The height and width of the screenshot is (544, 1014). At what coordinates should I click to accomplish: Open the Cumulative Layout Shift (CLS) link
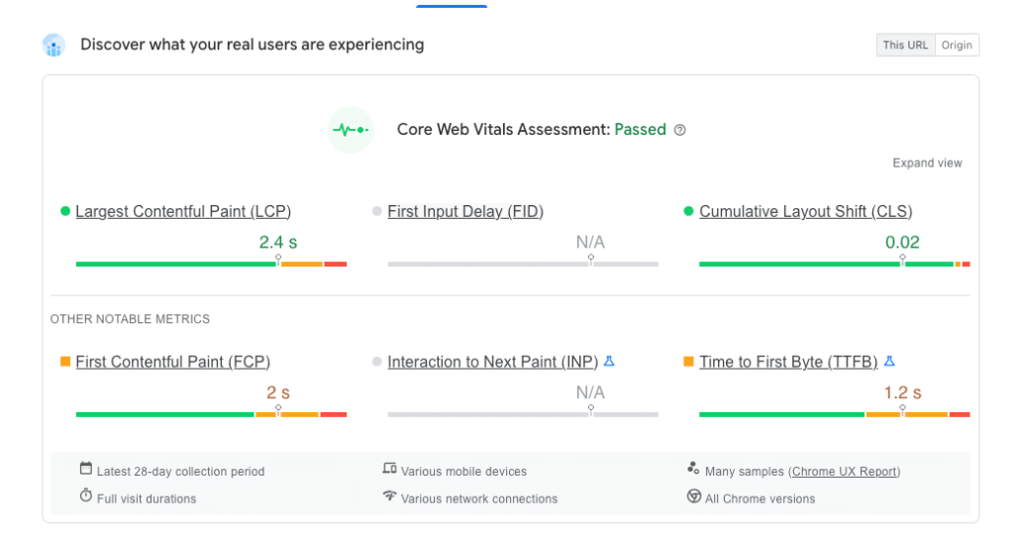805,211
